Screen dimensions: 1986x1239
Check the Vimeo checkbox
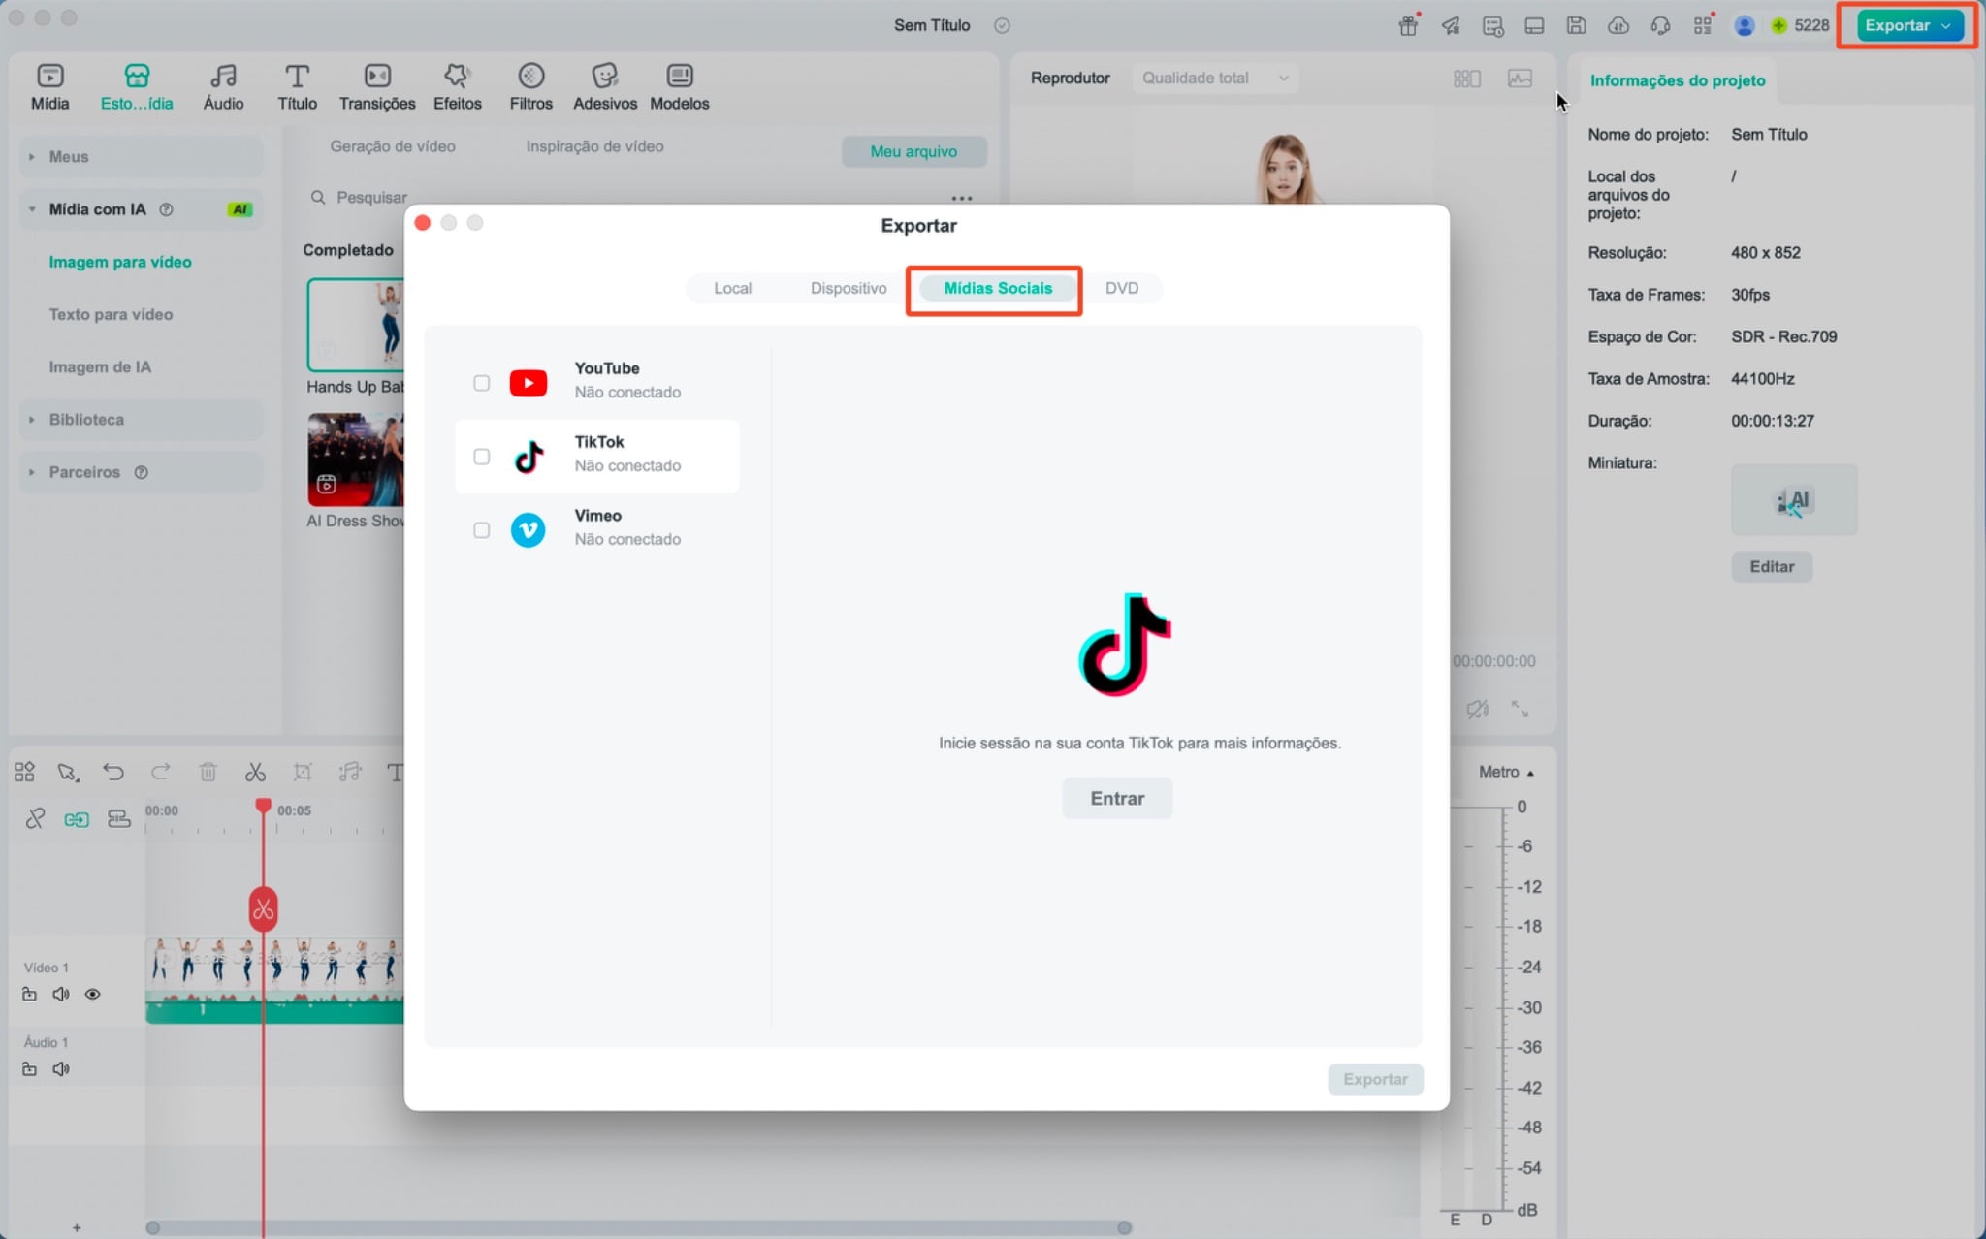(x=481, y=529)
